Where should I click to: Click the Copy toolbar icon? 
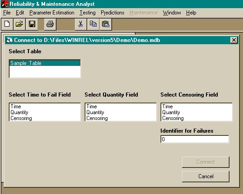(x=93, y=24)
